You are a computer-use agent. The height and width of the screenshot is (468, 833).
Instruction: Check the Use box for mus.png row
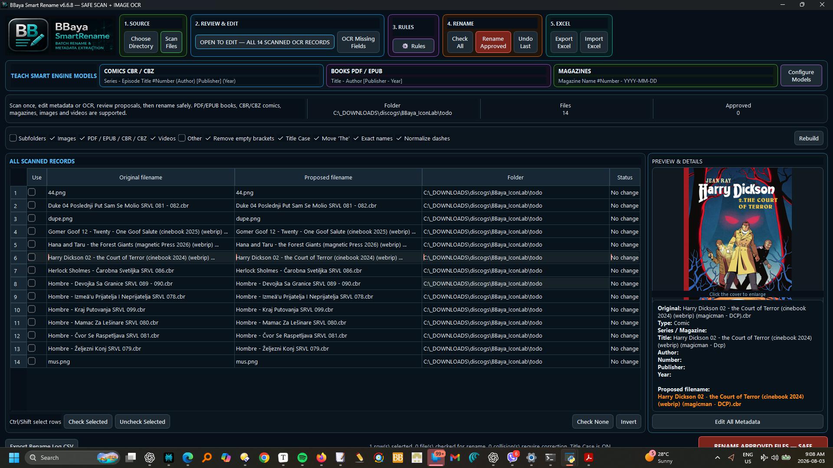click(32, 361)
